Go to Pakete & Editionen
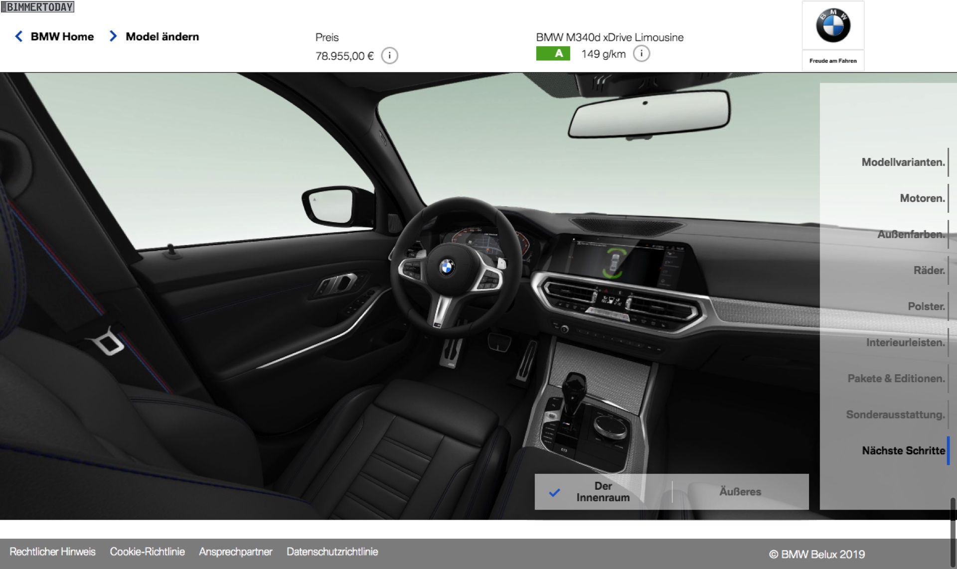 click(896, 378)
